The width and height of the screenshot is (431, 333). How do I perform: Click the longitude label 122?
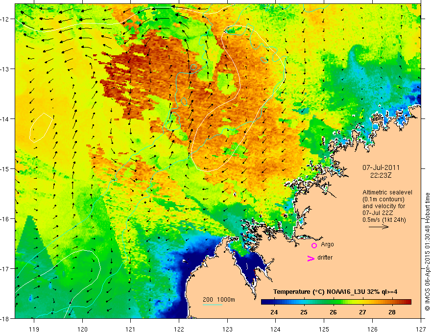[179, 329]
